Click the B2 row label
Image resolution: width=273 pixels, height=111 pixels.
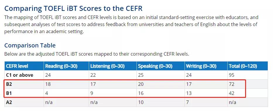(9, 84)
